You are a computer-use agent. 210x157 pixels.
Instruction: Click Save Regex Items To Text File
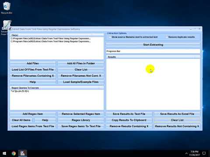[x=81, y=126]
